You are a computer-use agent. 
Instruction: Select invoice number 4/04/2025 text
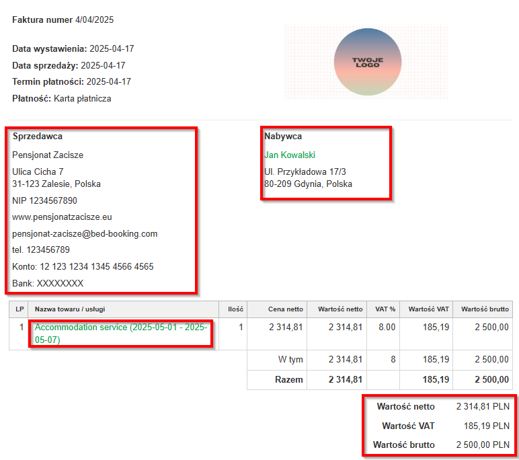94,20
